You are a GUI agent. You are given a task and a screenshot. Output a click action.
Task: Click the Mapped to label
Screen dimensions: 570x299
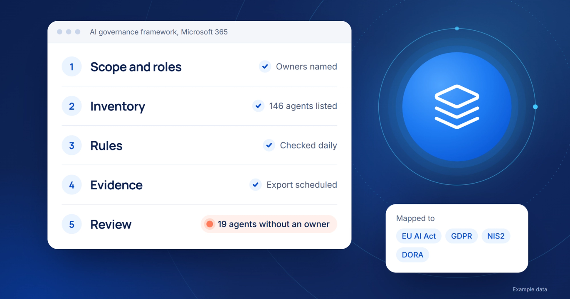(x=415, y=218)
